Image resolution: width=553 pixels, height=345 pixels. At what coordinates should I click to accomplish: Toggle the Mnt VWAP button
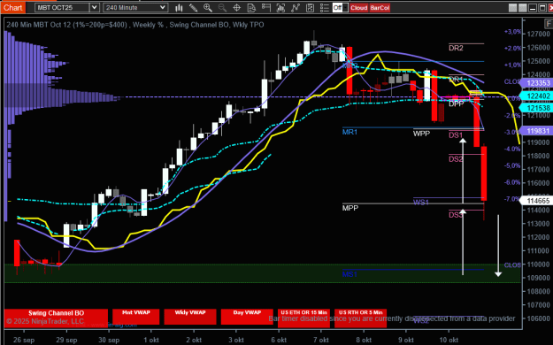tap(135, 317)
